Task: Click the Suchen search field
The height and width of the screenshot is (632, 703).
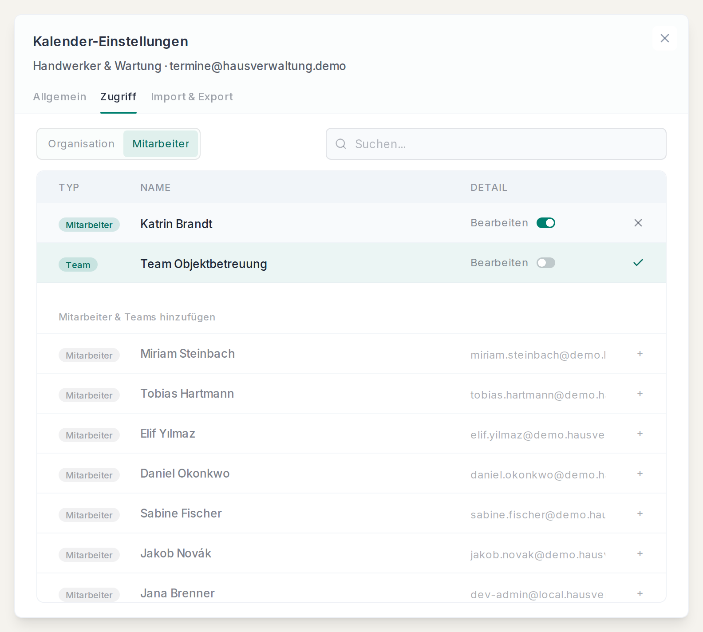Action: point(496,144)
